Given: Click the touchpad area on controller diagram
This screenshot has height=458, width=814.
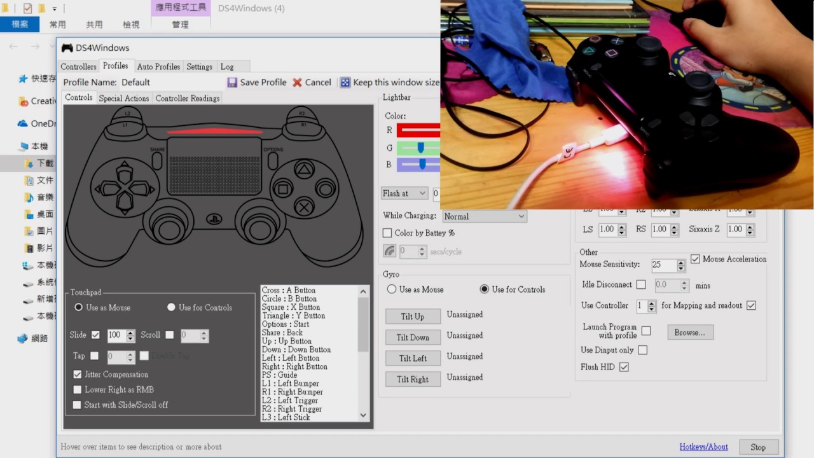Looking at the screenshot, I should point(214,166).
